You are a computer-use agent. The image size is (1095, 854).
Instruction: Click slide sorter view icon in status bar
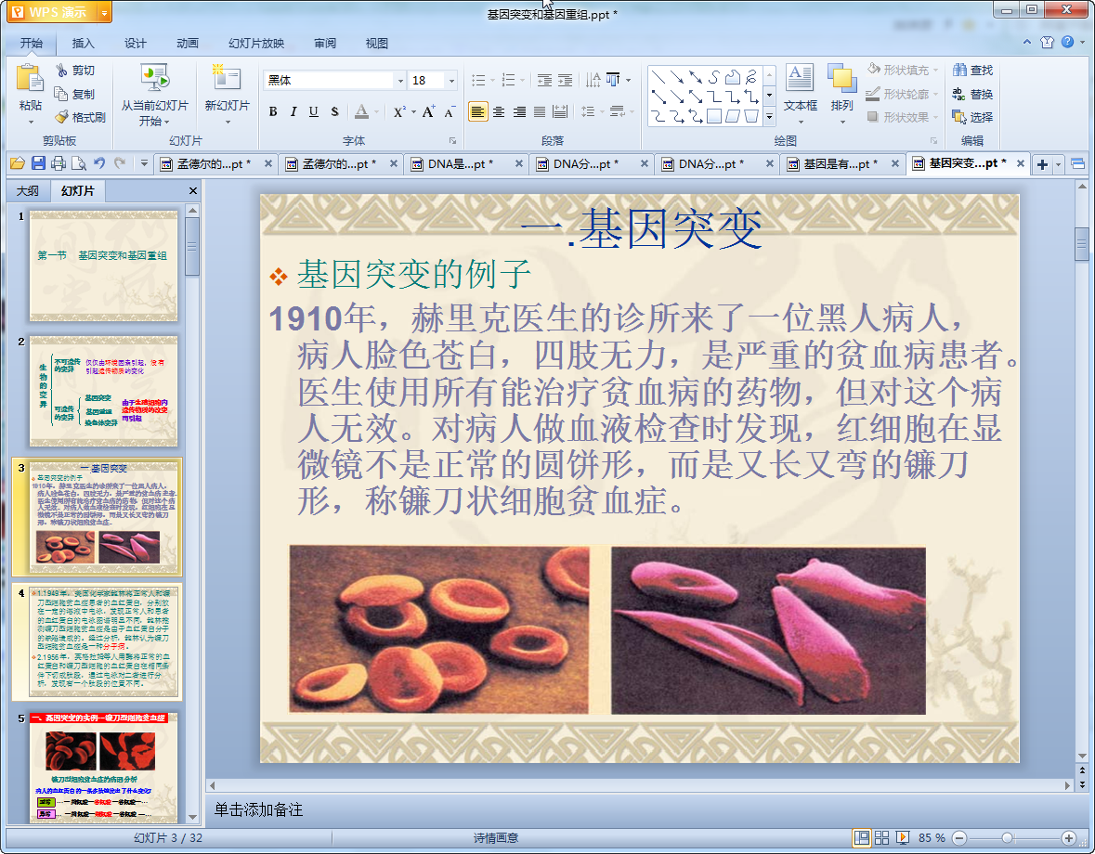click(882, 838)
